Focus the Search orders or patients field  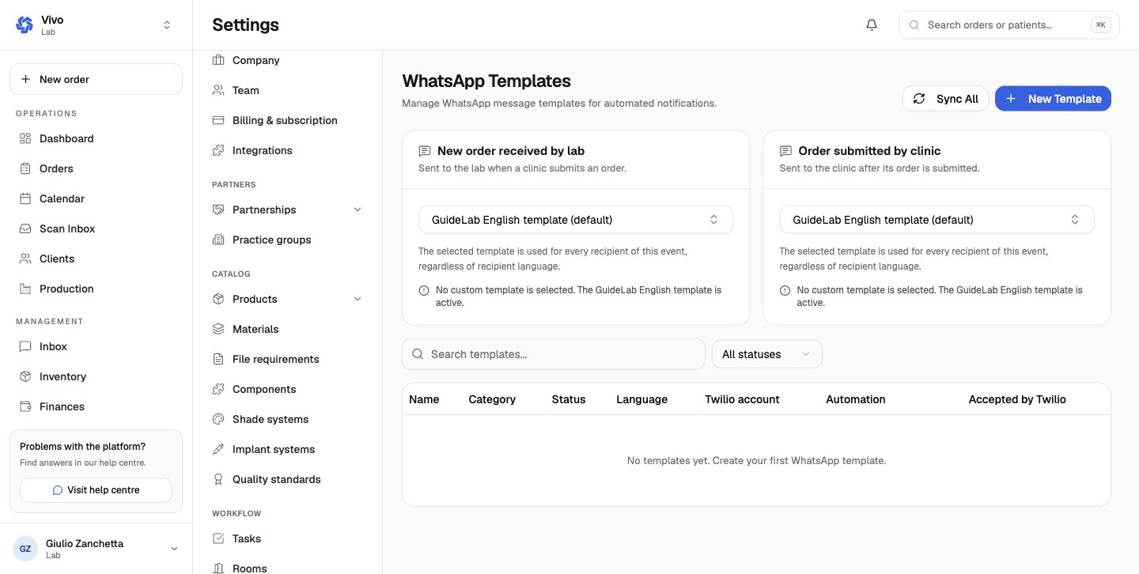1008,25
